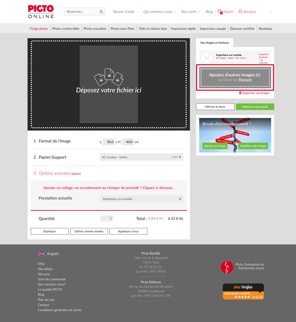Click the Afficher le devis button
The width and height of the screenshot is (296, 322).
click(x=215, y=107)
